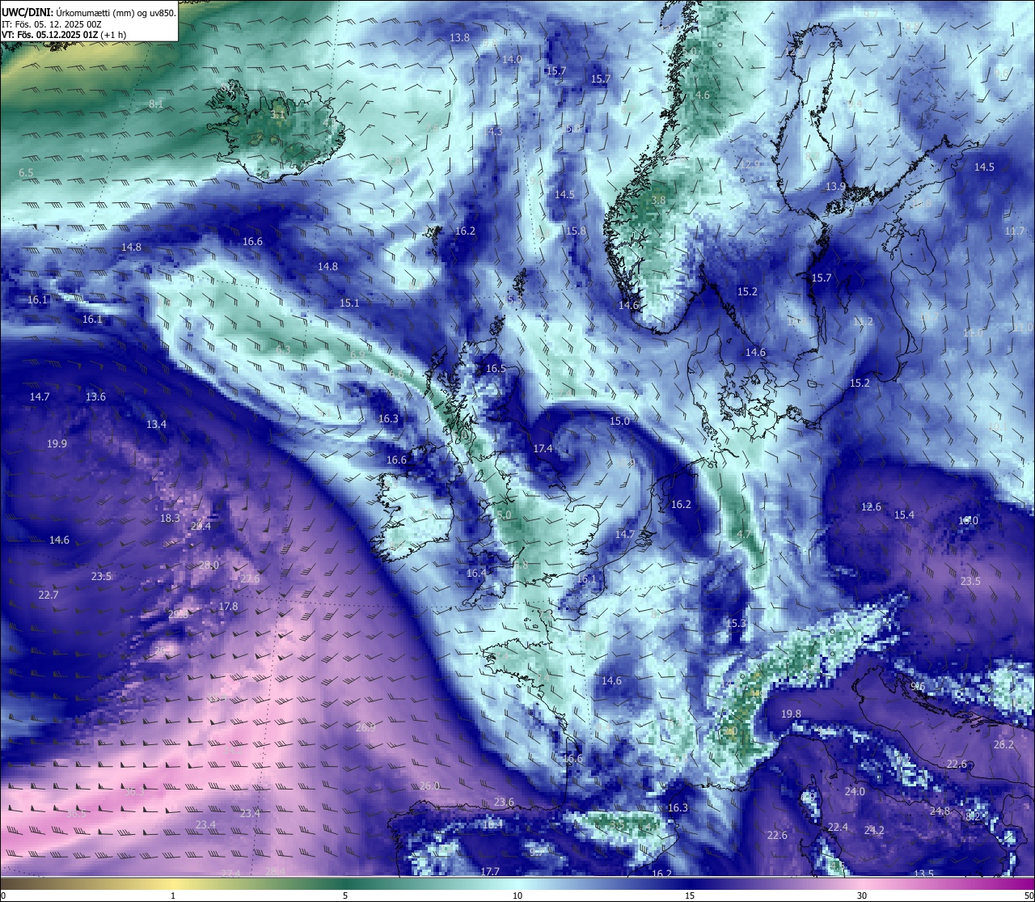This screenshot has width=1035, height=902.
Task: Click the value 19.9 on the map
Action: point(57,444)
